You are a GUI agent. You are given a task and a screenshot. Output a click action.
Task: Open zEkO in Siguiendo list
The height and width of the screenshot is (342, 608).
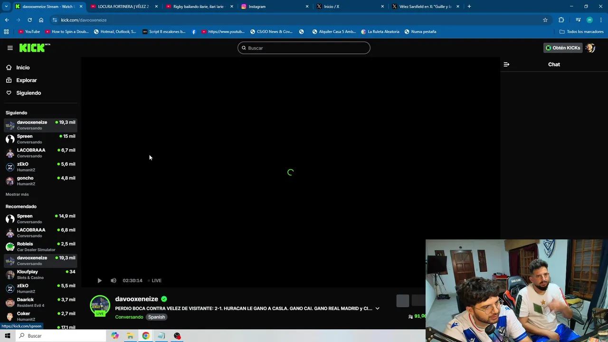coord(40,167)
